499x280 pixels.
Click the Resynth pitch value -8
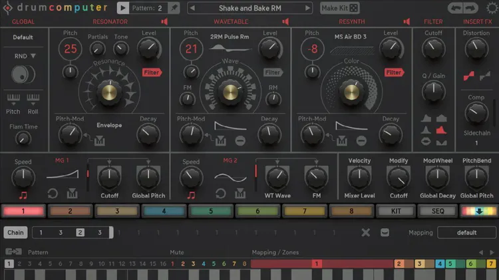click(x=312, y=49)
